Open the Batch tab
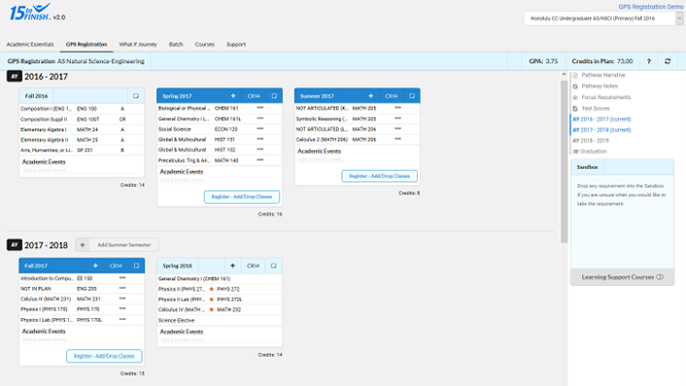The width and height of the screenshot is (686, 386). pyautogui.click(x=176, y=45)
